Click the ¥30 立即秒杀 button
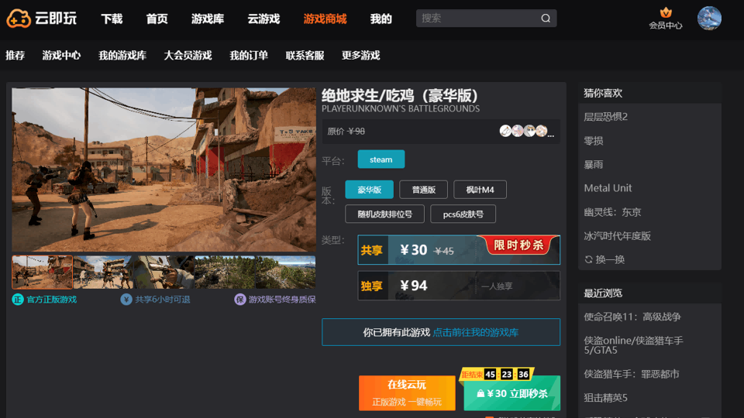744x418 pixels. click(512, 393)
